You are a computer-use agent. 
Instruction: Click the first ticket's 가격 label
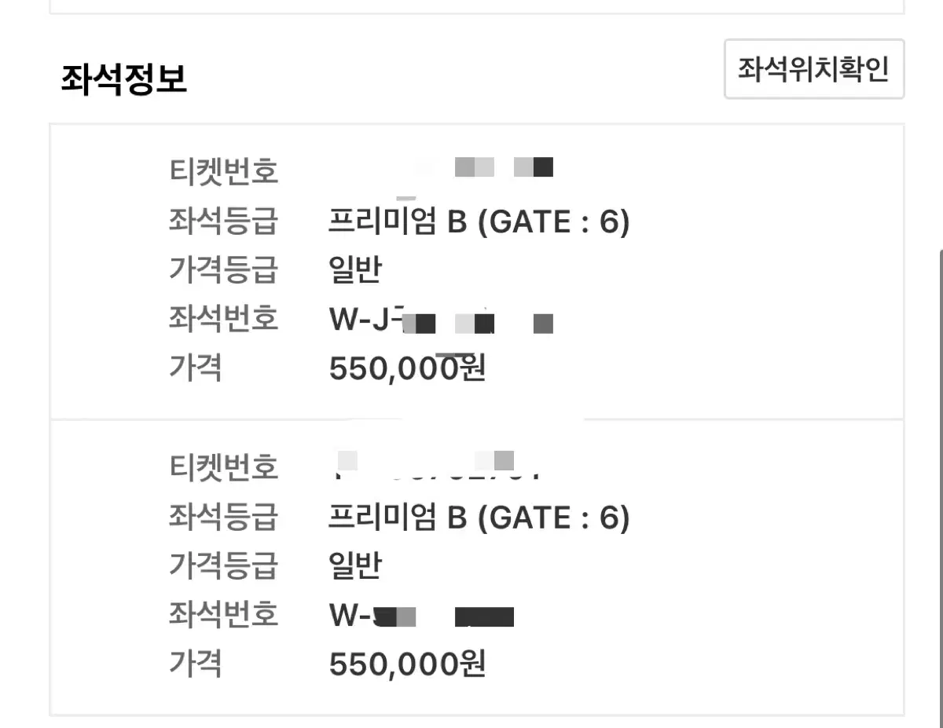(196, 368)
